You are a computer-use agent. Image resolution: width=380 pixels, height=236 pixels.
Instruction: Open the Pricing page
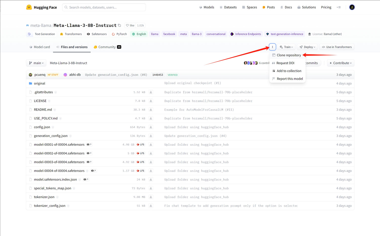click(x=326, y=7)
